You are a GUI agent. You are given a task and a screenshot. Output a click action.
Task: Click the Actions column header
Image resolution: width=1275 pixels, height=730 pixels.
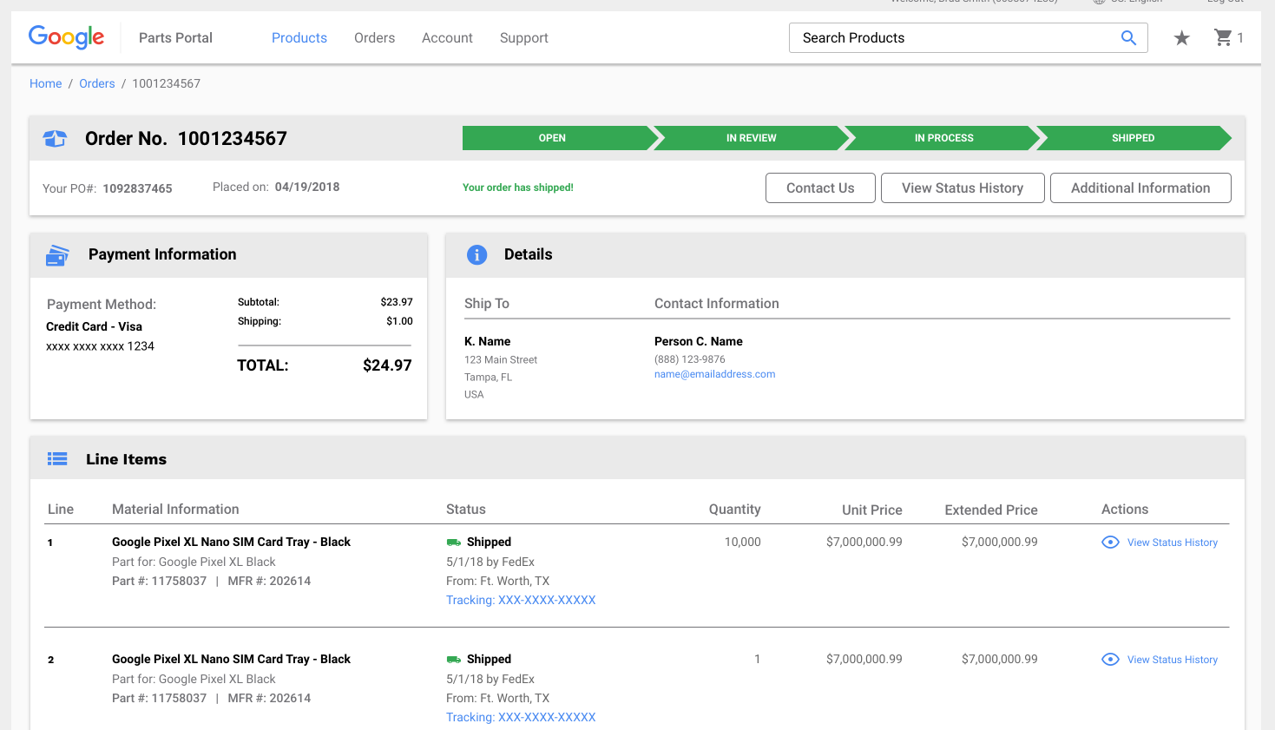1125,510
